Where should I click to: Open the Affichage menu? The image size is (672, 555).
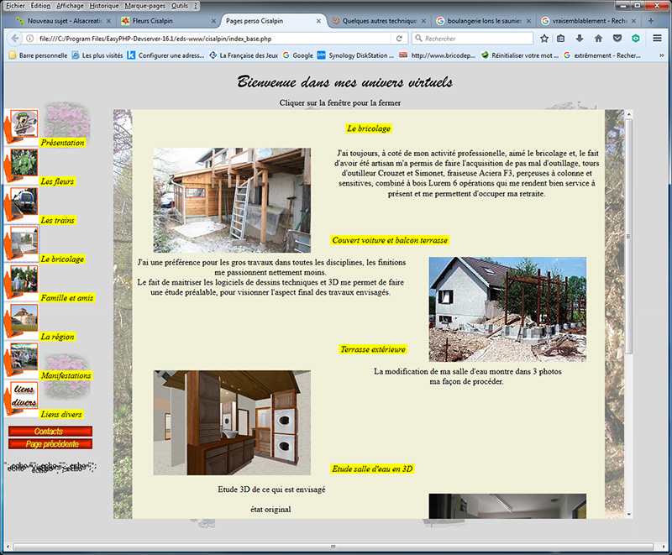(70, 6)
